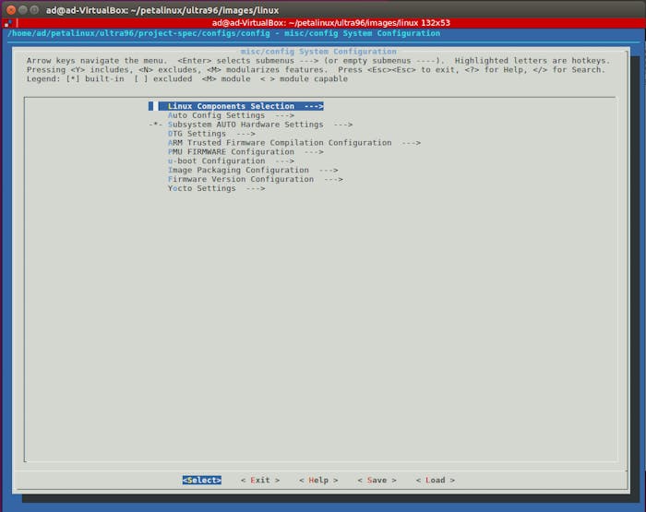
Task: Click the built-in marker beside Subsystem AUTO Hardware
Action: tap(156, 125)
